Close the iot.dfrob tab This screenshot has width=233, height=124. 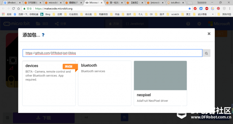(x=183, y=3)
